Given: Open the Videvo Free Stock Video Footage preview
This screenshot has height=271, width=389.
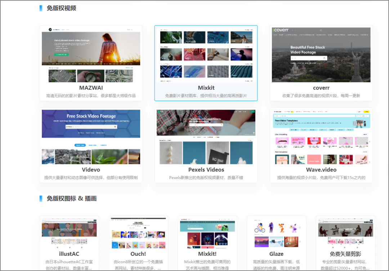Looking at the screenshot, I should click(91, 136).
